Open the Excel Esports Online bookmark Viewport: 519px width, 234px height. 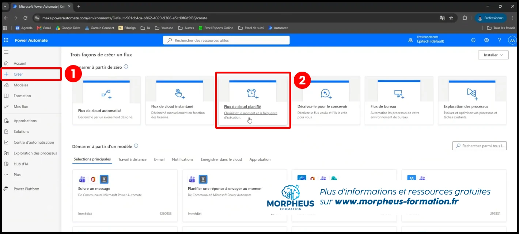pyautogui.click(x=216, y=28)
